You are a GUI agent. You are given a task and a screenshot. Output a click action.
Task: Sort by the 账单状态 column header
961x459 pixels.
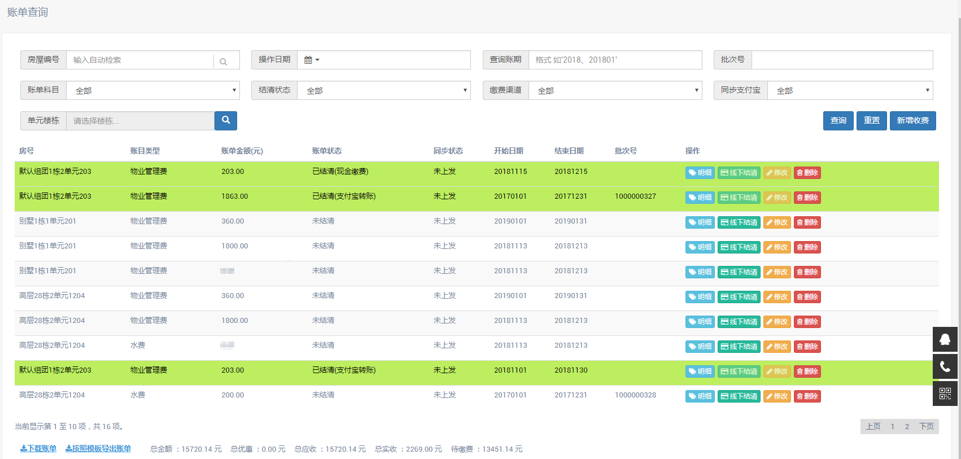[327, 151]
